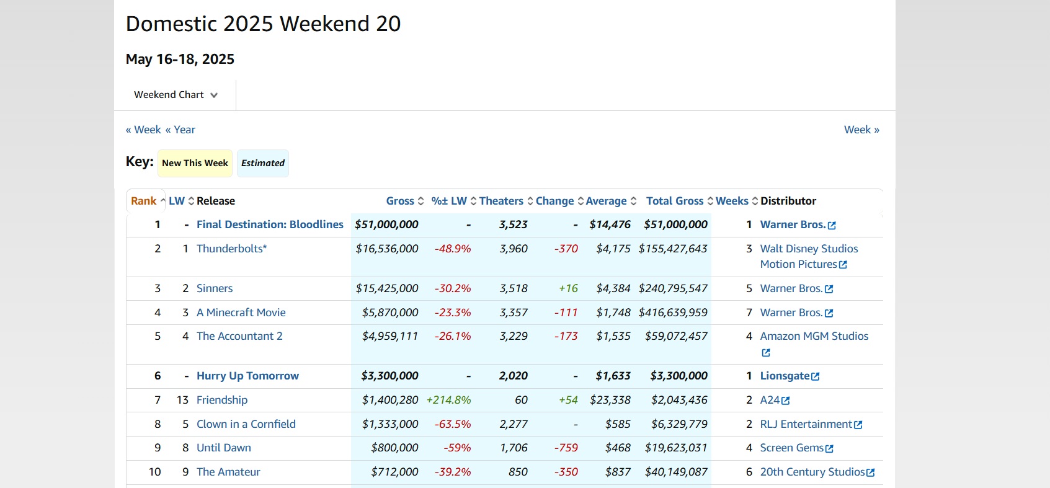Click the yellow New This Week key
The height and width of the screenshot is (488, 1050).
click(195, 163)
